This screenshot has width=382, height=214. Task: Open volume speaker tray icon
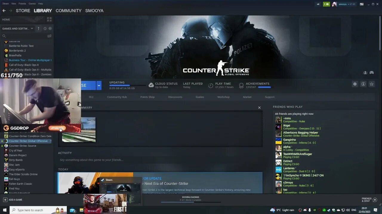[x=348, y=210]
